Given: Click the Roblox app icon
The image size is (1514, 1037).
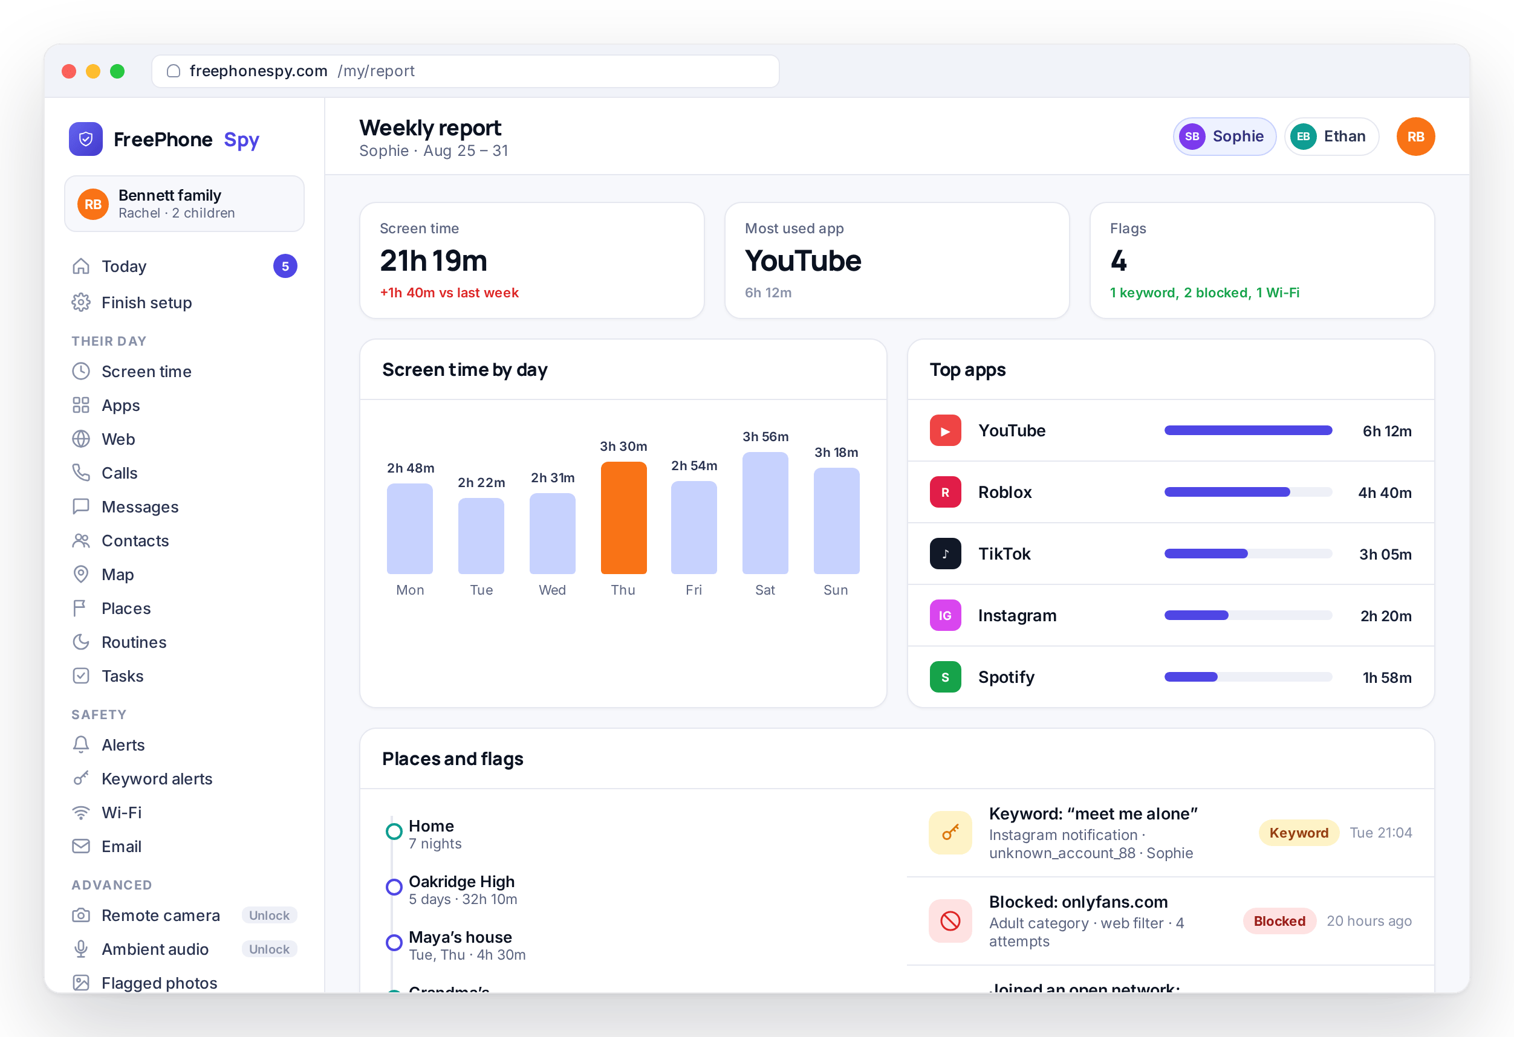Looking at the screenshot, I should click(x=945, y=493).
